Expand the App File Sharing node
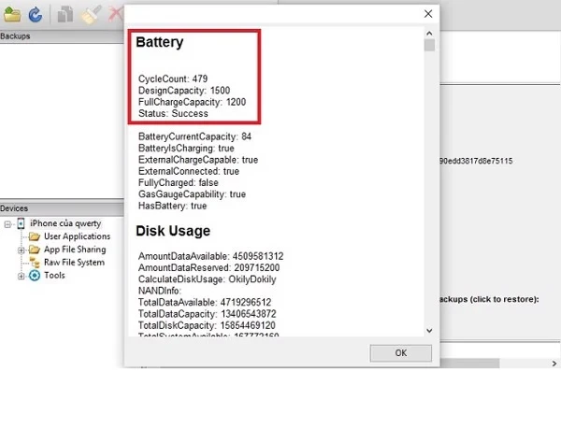 [21, 250]
